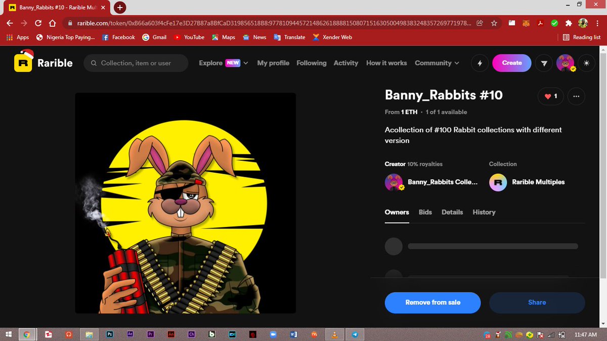The width and height of the screenshot is (607, 341).
Task: Click the green checkmark extension icon
Action: click(554, 23)
